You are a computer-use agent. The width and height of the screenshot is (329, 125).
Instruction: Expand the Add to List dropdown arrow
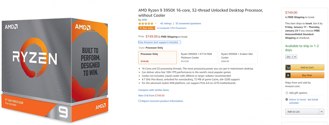(322, 112)
